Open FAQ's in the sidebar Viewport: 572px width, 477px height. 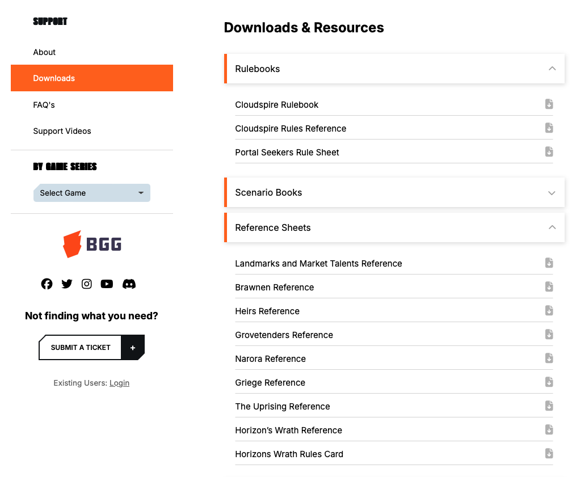click(44, 105)
